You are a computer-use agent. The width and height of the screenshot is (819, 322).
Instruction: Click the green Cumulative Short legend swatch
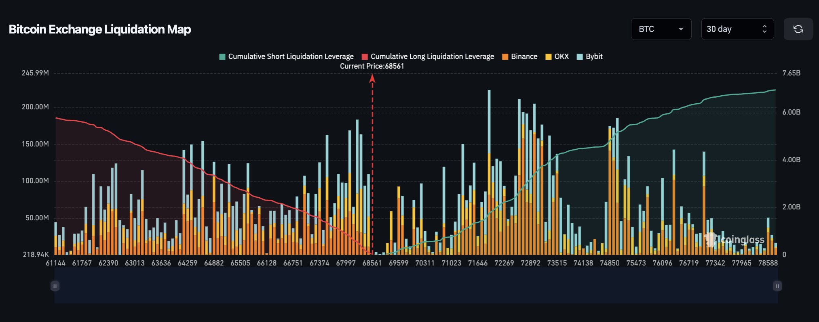click(222, 56)
